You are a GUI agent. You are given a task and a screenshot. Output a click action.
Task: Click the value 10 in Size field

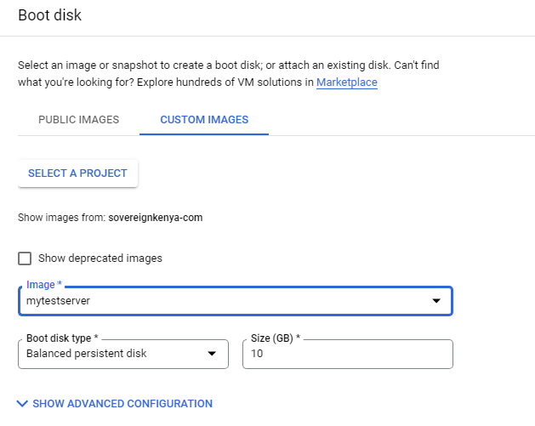(x=257, y=354)
